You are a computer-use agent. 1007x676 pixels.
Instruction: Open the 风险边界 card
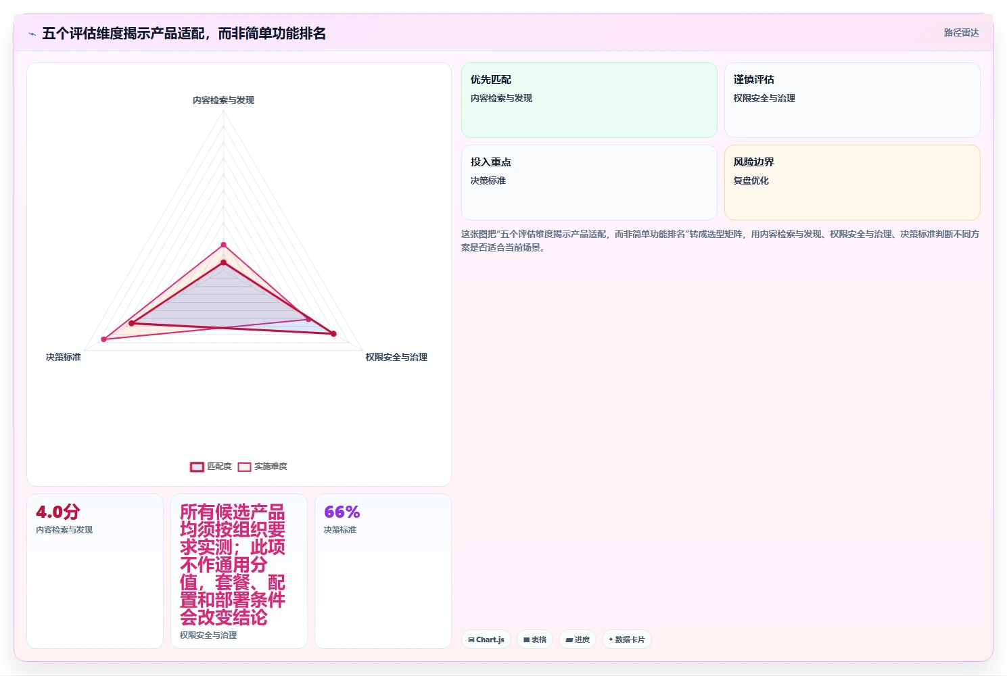(852, 183)
